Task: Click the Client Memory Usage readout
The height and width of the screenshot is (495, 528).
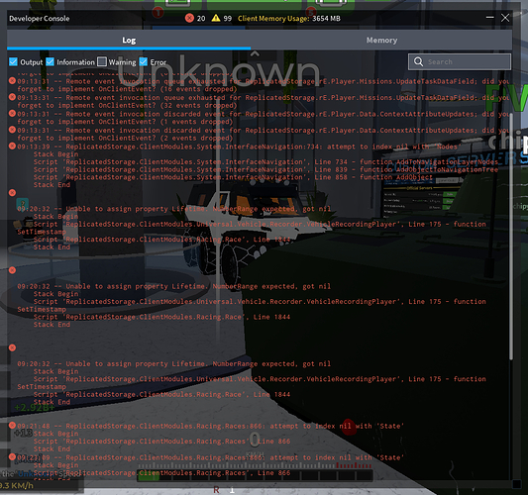Action: click(289, 19)
